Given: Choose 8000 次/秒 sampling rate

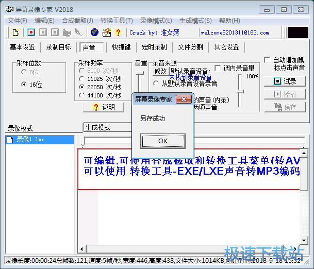Looking at the screenshot, I should coord(81,71).
